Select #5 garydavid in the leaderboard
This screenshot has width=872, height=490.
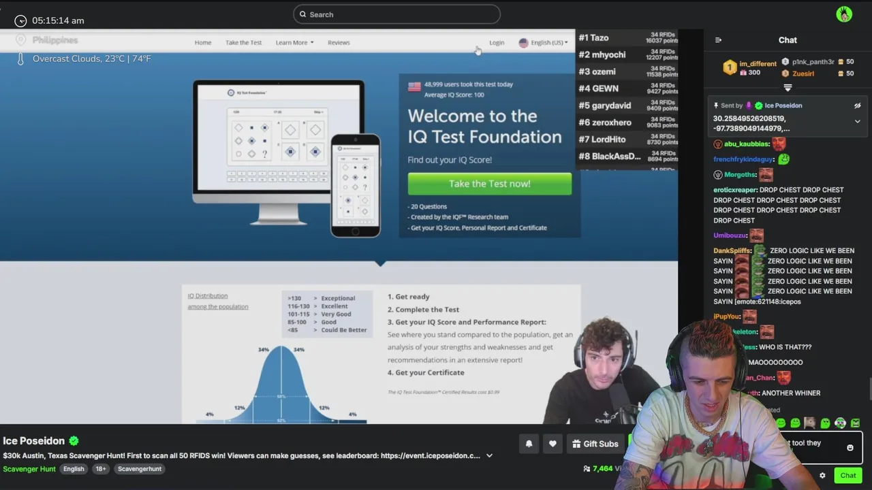627,105
